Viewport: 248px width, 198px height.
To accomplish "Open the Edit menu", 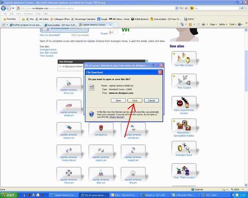I will click(x=12, y=14).
